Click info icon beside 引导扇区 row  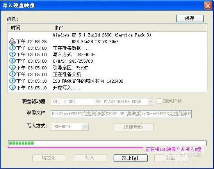coord(12,68)
